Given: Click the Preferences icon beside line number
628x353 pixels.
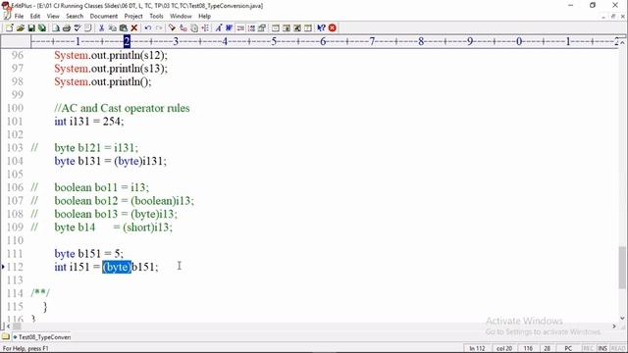Looking at the screenshot, I should pos(262,28).
